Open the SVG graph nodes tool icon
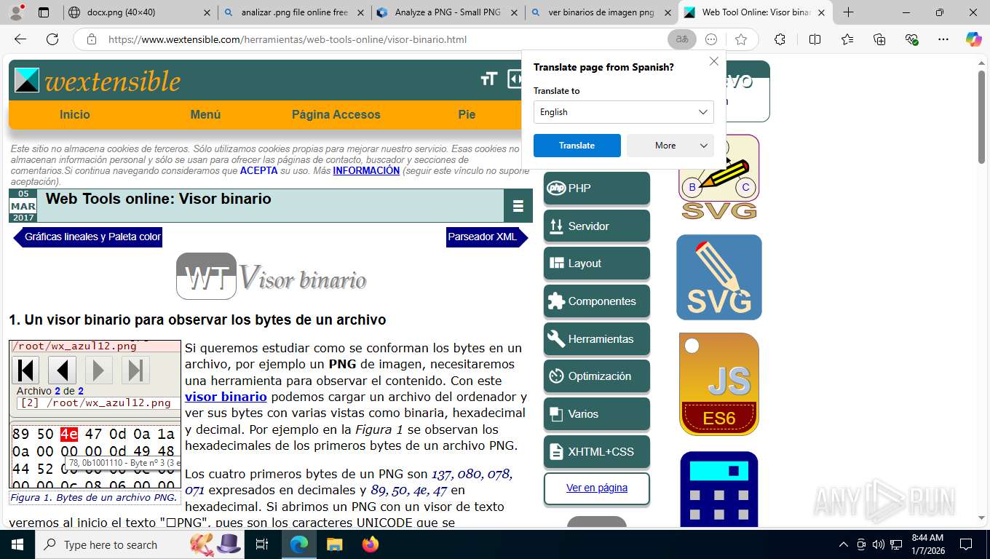Screen dimensions: 990x559 tap(719, 177)
